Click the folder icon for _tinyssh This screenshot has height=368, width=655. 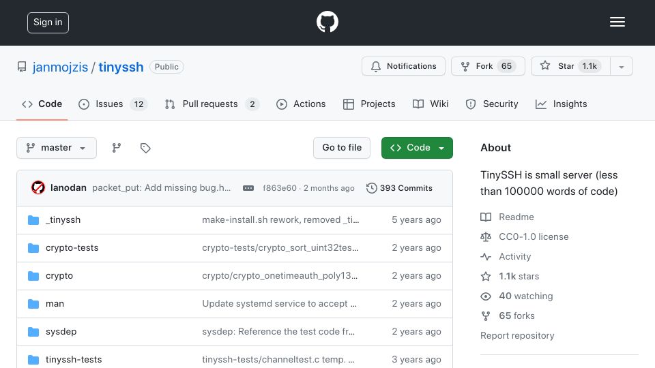coord(33,220)
